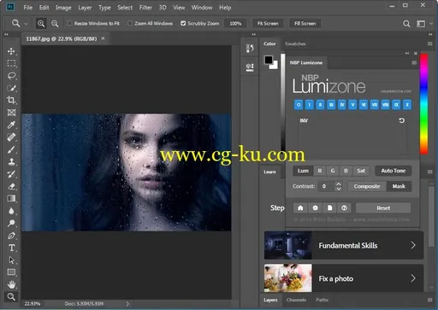The image size is (438, 310).
Task: Click Lumizone Auto Tone button
Action: coord(394,171)
